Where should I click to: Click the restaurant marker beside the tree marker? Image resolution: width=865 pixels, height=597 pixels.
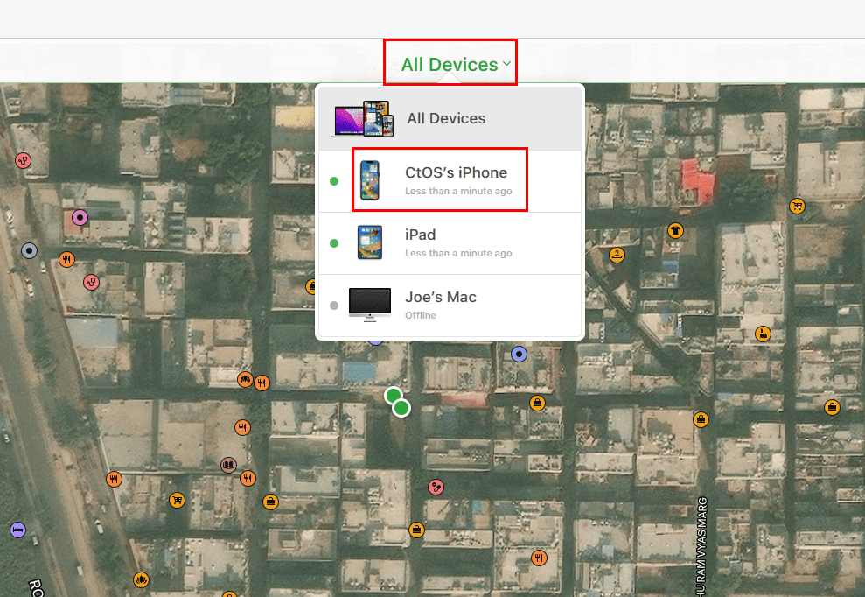click(262, 383)
